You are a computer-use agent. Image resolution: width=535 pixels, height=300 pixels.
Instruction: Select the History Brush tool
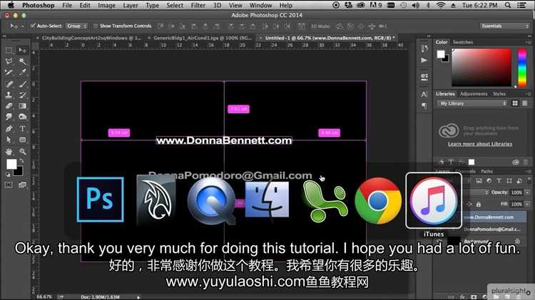pos(23,95)
